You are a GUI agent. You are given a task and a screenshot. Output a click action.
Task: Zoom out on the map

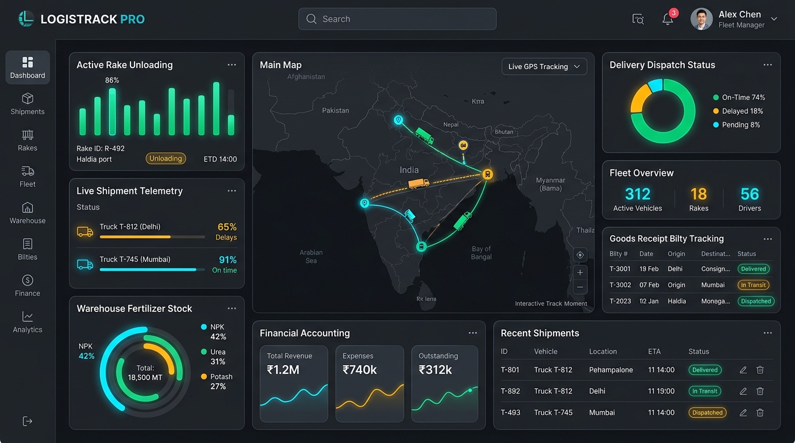tap(581, 287)
